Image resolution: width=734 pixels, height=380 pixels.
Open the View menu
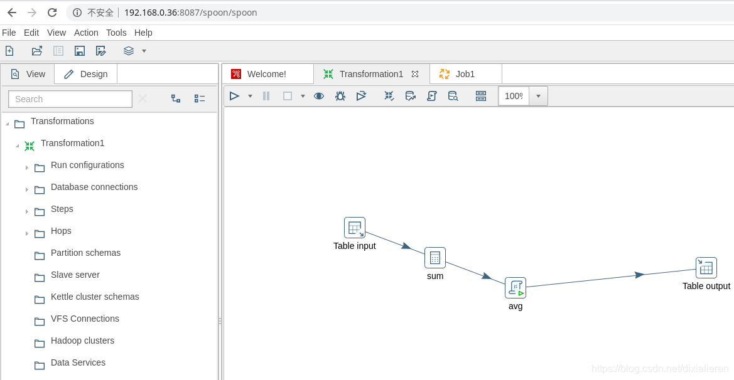click(x=56, y=32)
